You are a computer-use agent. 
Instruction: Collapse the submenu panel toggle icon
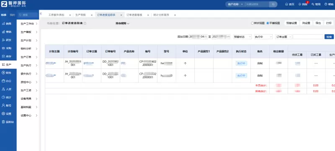coord(41,13)
